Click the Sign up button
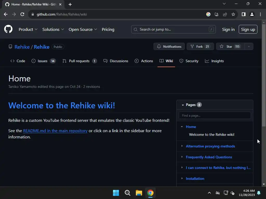 point(248,30)
